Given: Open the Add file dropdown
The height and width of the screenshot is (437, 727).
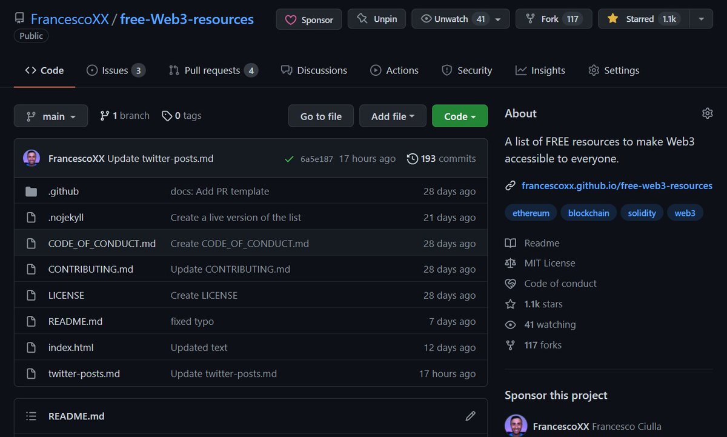Looking at the screenshot, I should click(x=393, y=116).
